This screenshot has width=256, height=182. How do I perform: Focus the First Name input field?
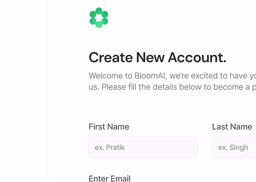[x=143, y=147]
